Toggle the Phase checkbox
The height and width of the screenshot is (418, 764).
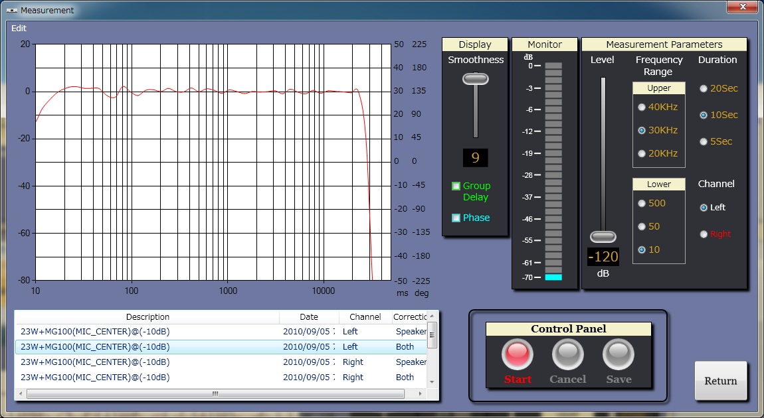(x=456, y=218)
